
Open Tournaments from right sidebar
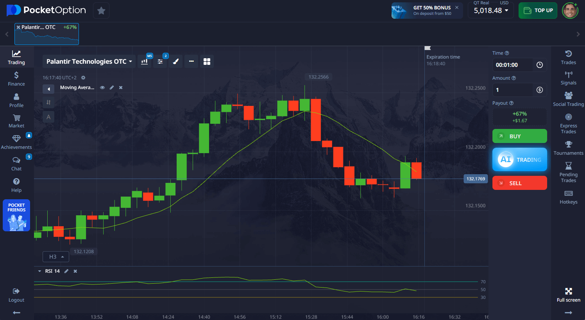point(568,148)
